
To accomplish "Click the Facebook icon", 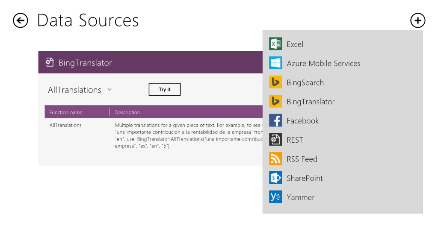I will pos(276,120).
